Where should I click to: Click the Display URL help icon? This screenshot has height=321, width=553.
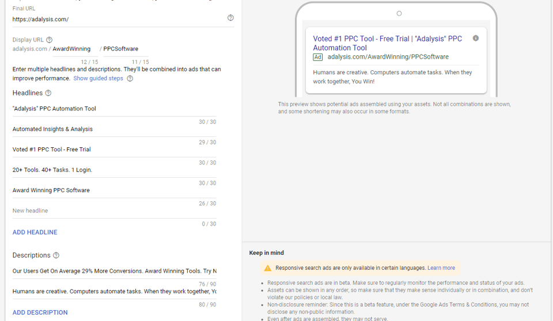49,40
